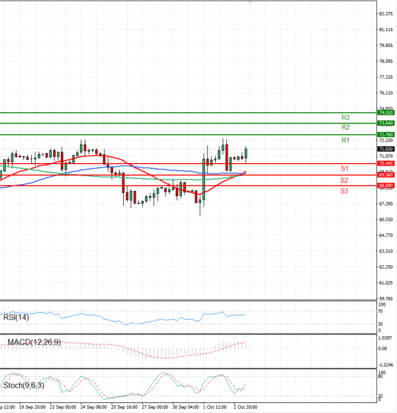Viewport: 397px width, 413px height.
Task: Click the 66.030 price scale value
Action: [386, 219]
